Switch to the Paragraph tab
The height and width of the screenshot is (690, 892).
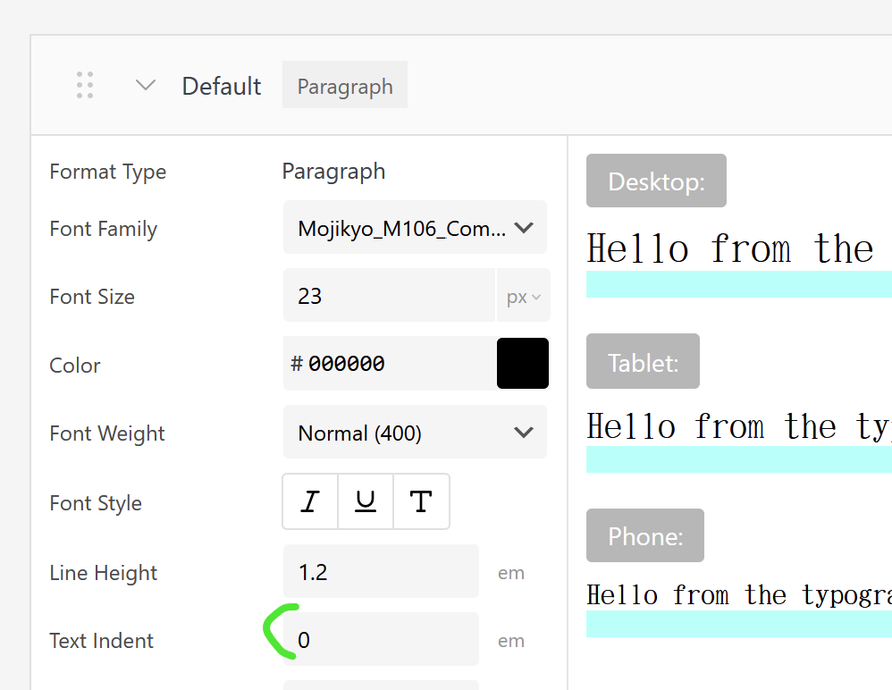[344, 85]
